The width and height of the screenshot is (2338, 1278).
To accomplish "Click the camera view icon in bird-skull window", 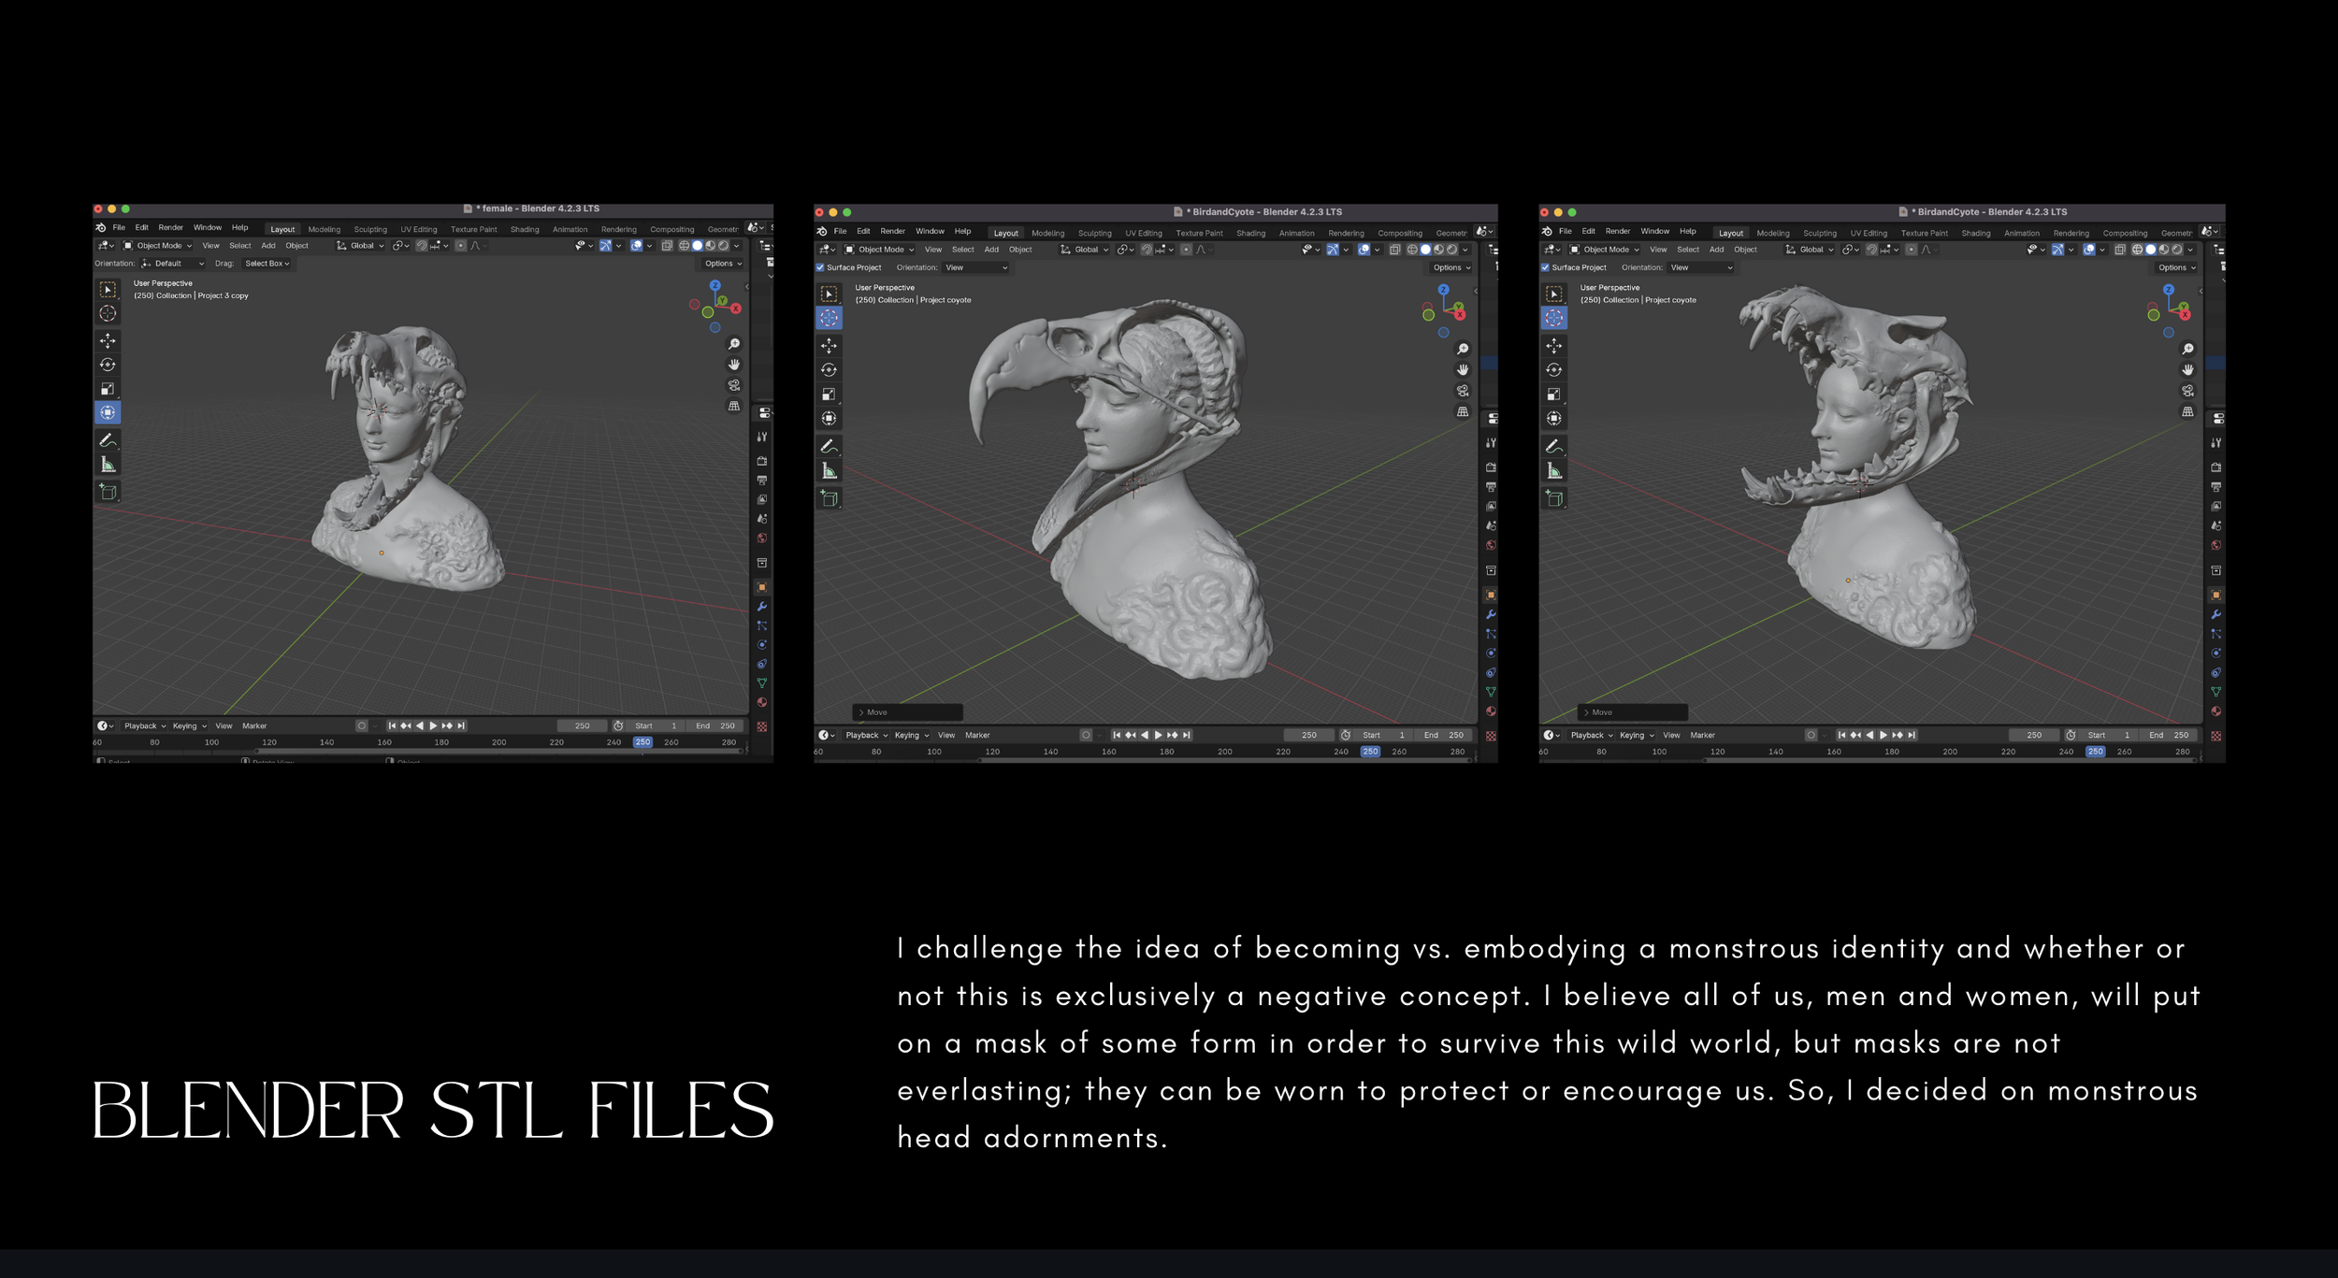I will [1463, 391].
